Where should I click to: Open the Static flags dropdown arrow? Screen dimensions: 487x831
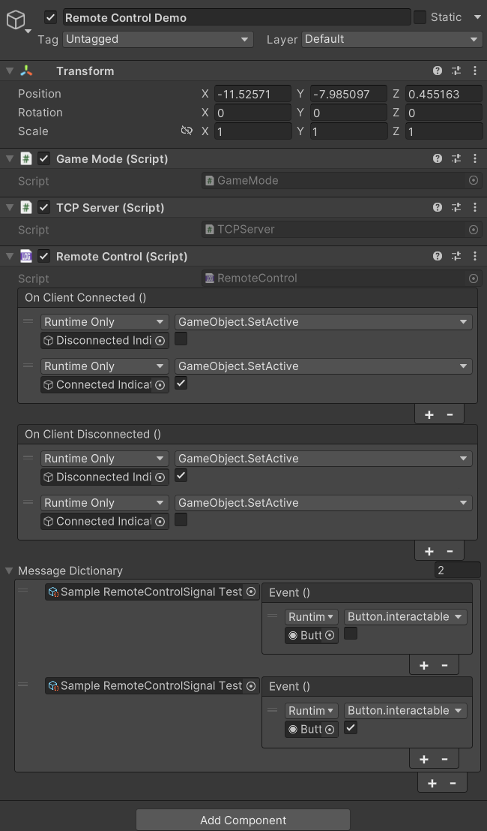click(477, 17)
